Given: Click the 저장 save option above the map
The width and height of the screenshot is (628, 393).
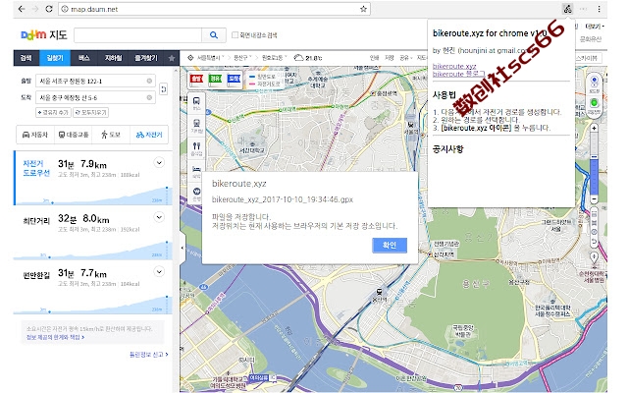Looking at the screenshot, I should pyautogui.click(x=390, y=58).
